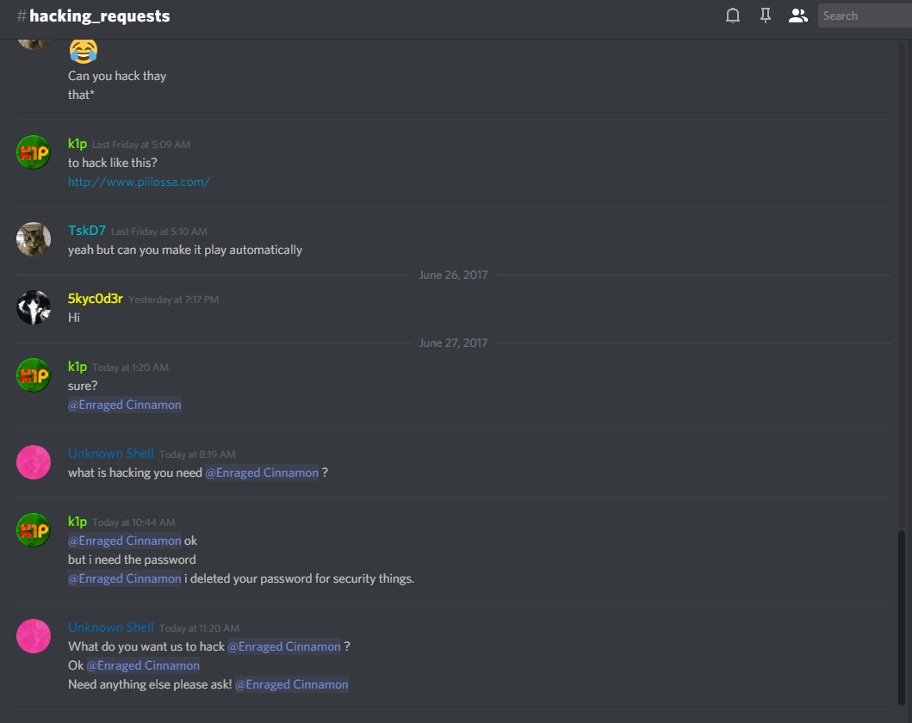Click Unknown Shell's avatar at 11:20 AM
The height and width of the screenshot is (723, 912).
click(x=34, y=636)
